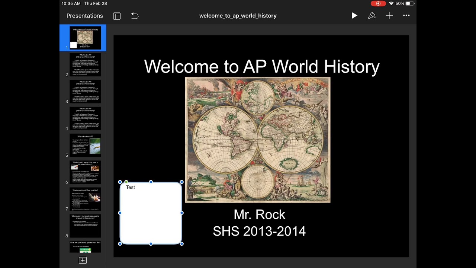Viewport: 476px width, 268px height.
Task: Tap the top-middle resize handle of shape
Action: click(151, 182)
